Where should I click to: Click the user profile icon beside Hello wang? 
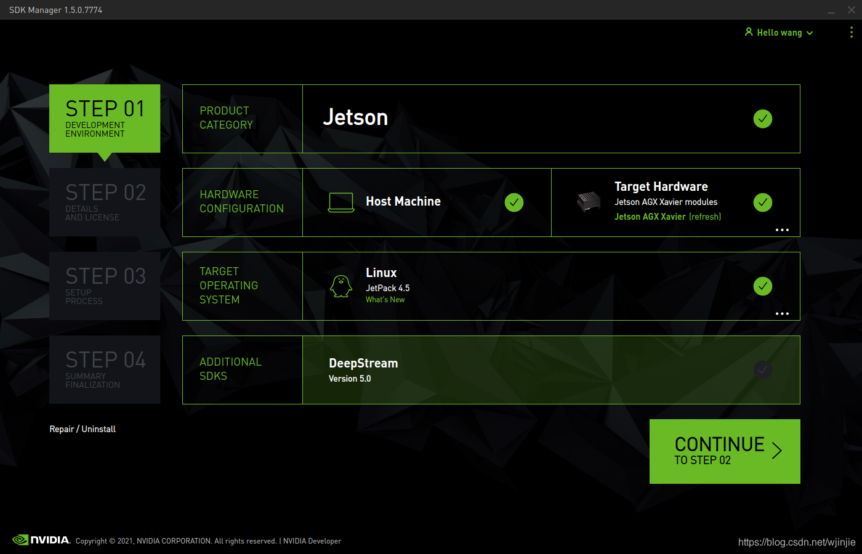[x=749, y=32]
